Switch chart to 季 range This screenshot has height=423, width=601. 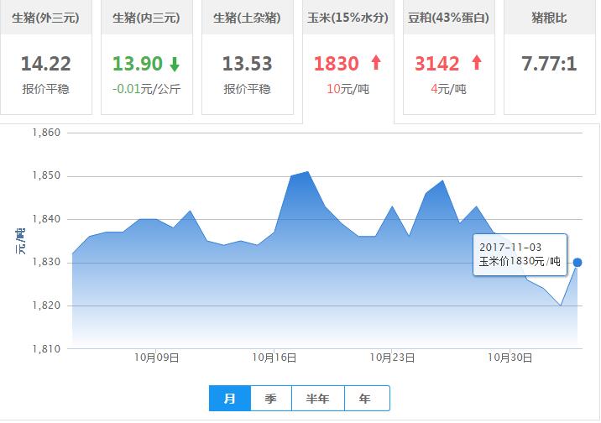pos(271,399)
